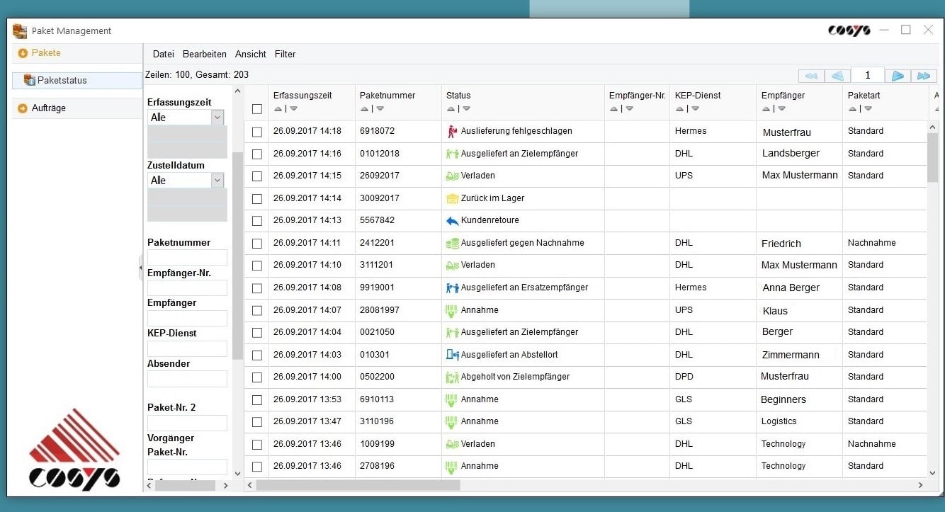Sort Paketnummer column descending

380,109
